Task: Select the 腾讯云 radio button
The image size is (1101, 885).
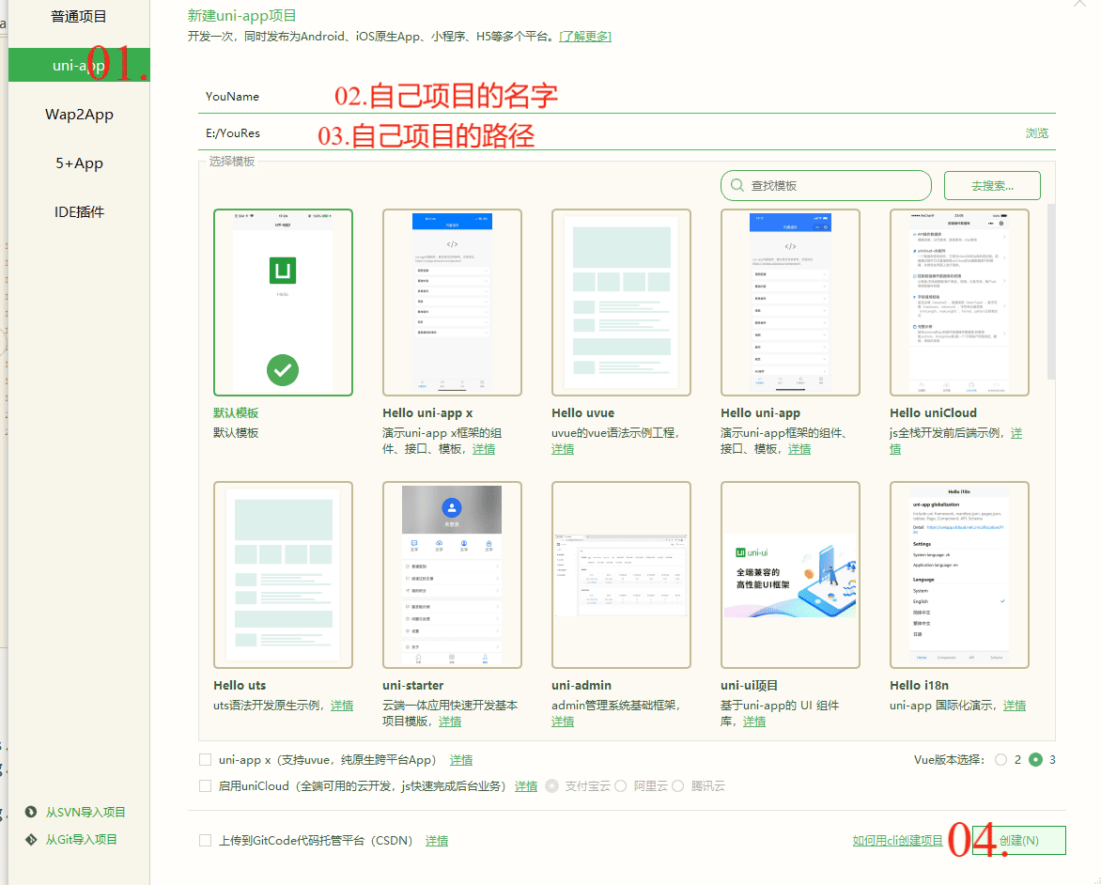Action: 679,786
